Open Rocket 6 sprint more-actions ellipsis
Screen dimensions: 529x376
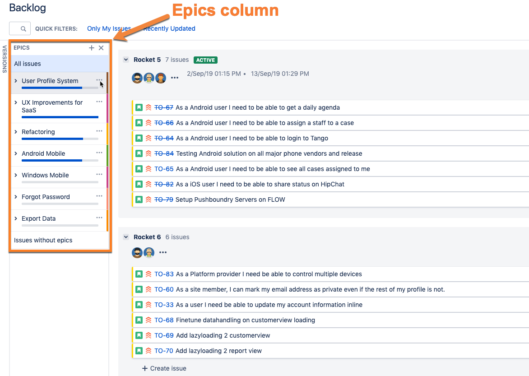163,253
